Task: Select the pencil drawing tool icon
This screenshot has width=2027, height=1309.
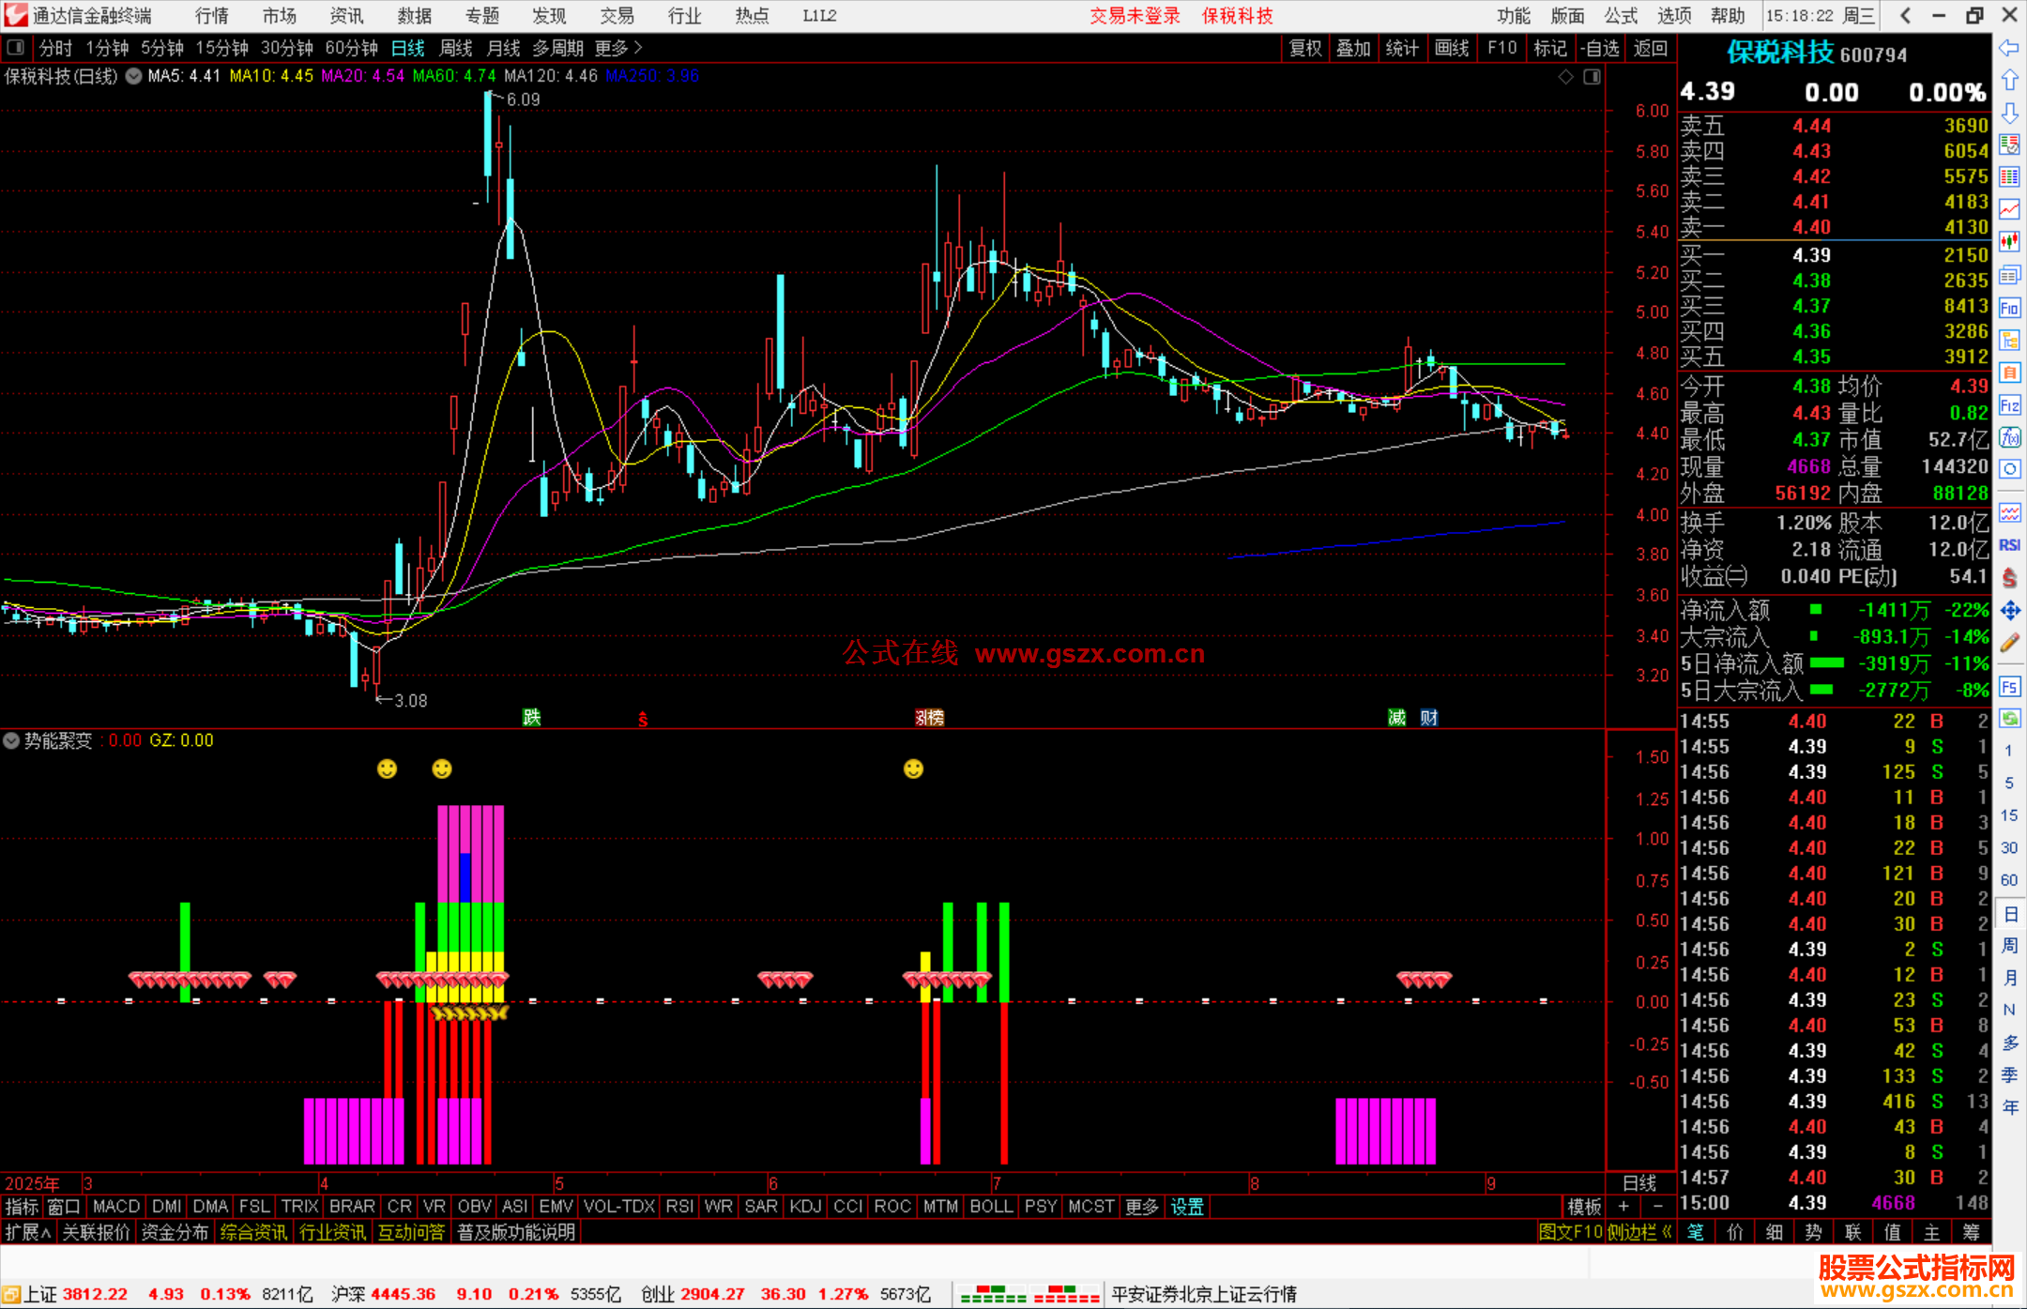Action: [2009, 644]
